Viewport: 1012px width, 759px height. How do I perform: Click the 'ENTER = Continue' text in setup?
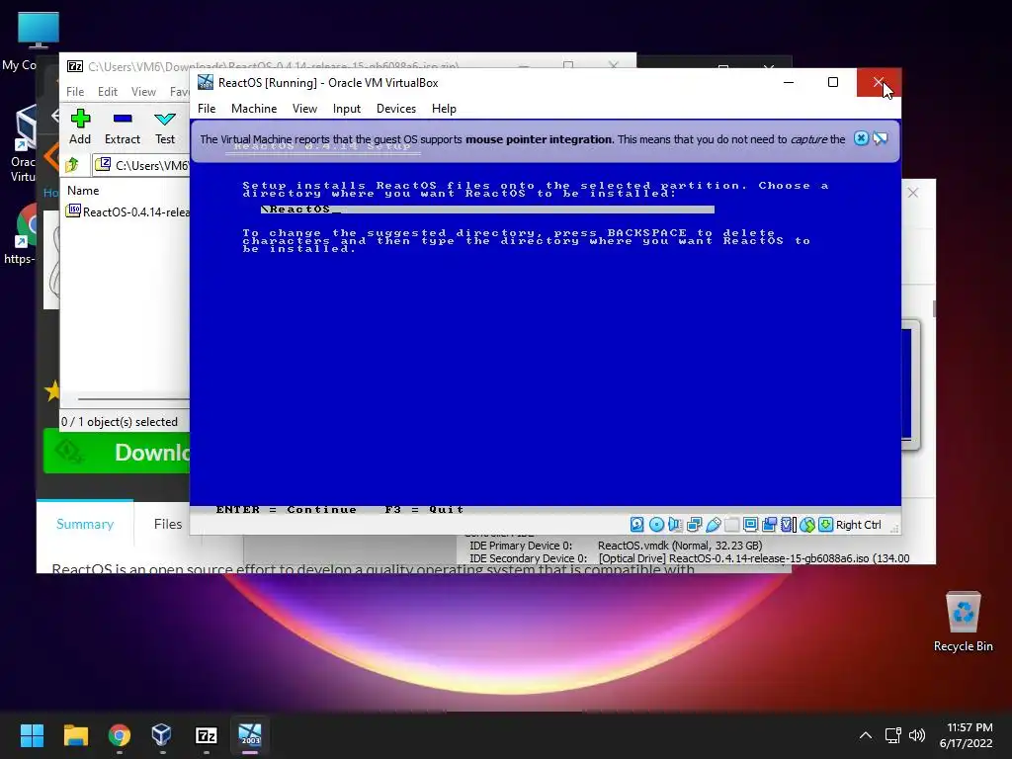pos(286,509)
